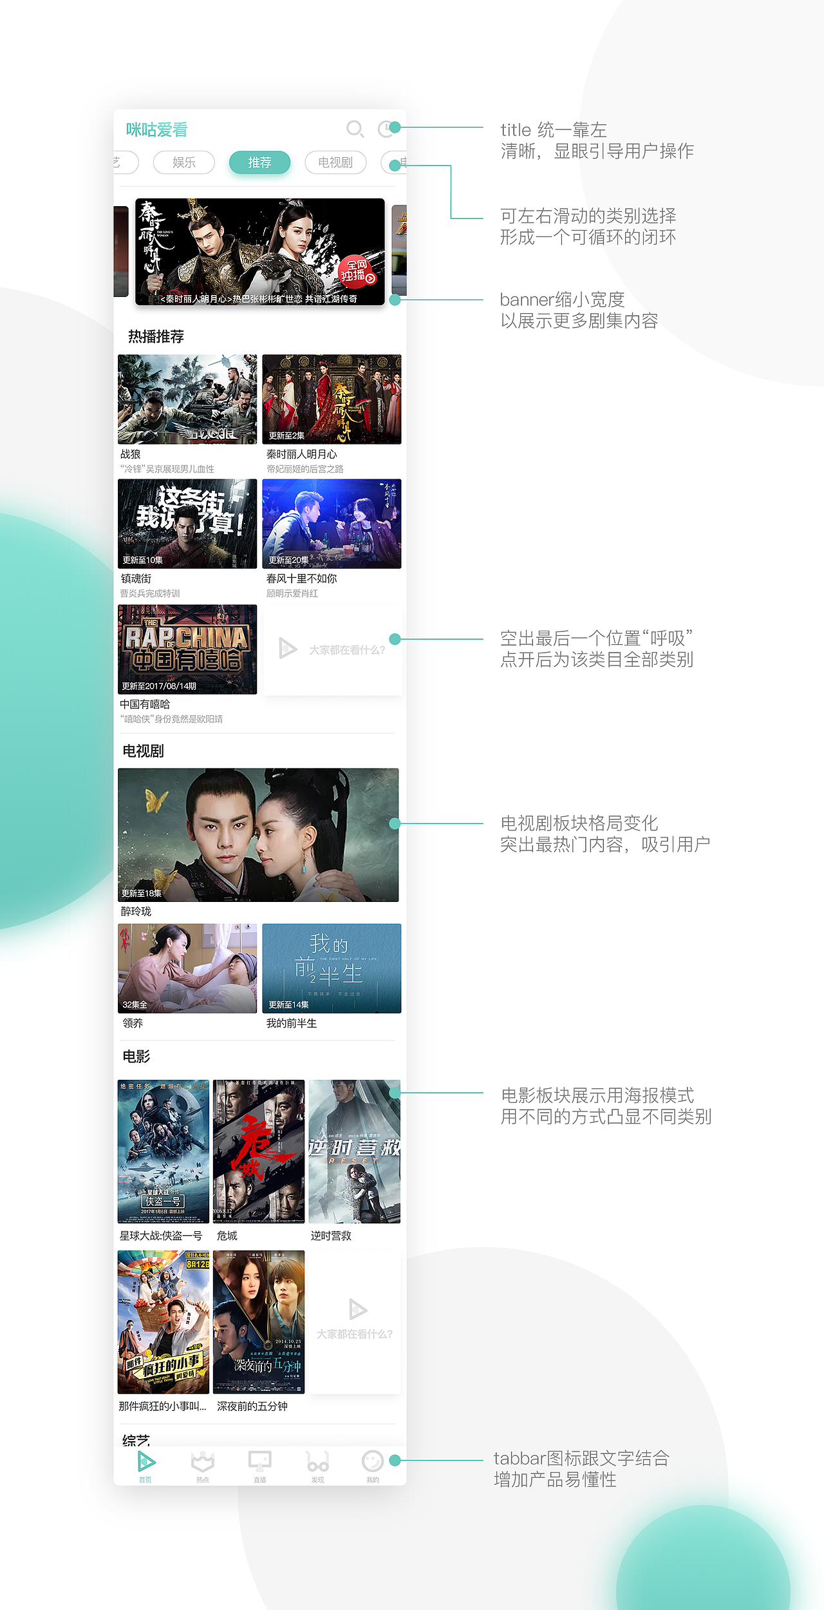Screen dimensions: 824x1610
Task: Tap the search magnifier icon
Action: tap(355, 129)
